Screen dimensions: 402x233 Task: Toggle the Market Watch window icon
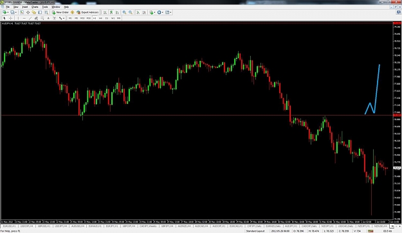coord(22,12)
